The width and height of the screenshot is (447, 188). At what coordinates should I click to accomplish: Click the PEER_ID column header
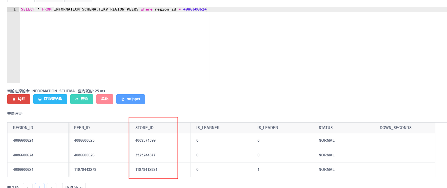(82, 128)
